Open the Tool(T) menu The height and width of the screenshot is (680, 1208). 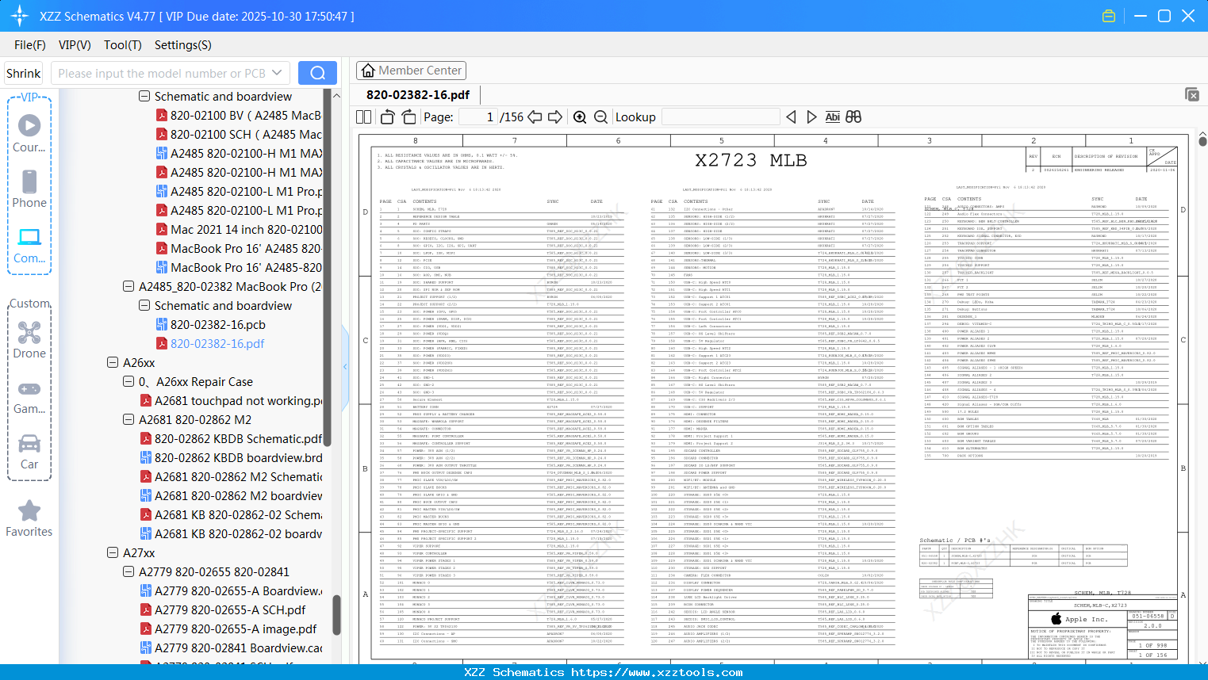click(x=123, y=45)
